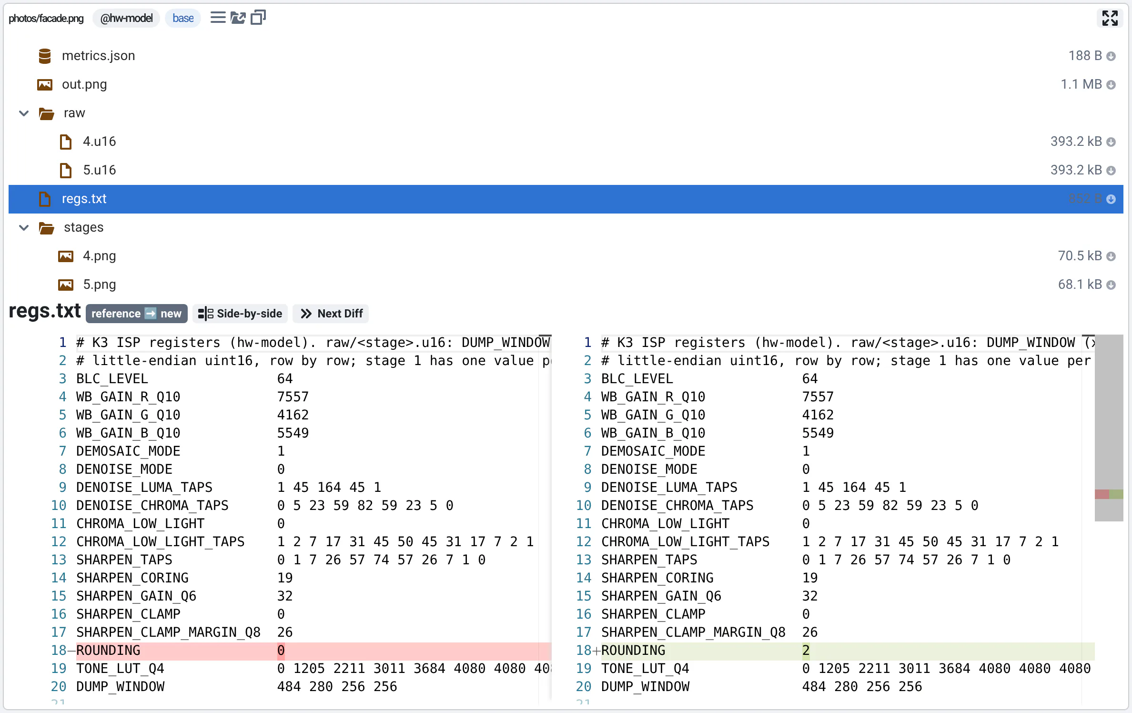The image size is (1132, 713).
Task: Click SHARPEN_CORING line in right pane
Action: coord(709,578)
